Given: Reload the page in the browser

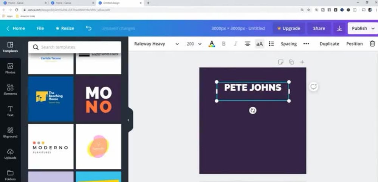Looking at the screenshot, I should coord(16,10).
